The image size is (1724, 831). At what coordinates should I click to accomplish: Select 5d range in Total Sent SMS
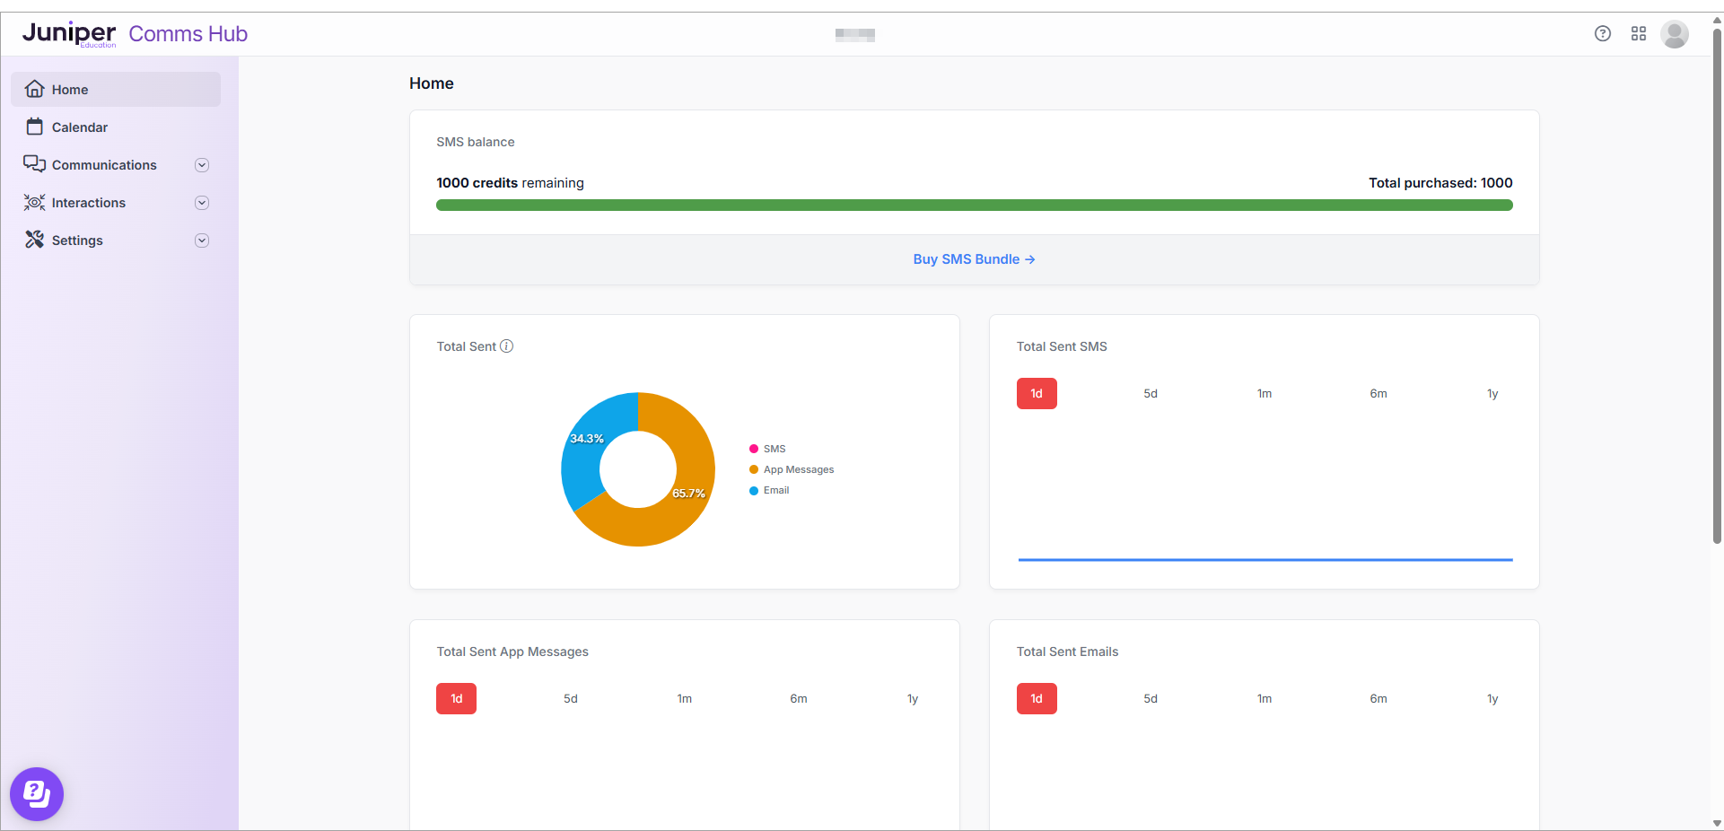tap(1150, 393)
